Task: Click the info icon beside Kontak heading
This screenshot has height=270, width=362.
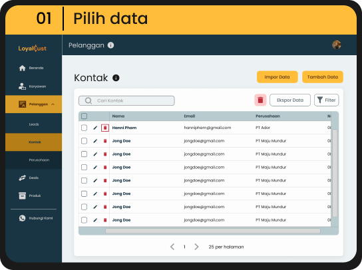Action: [x=116, y=78]
